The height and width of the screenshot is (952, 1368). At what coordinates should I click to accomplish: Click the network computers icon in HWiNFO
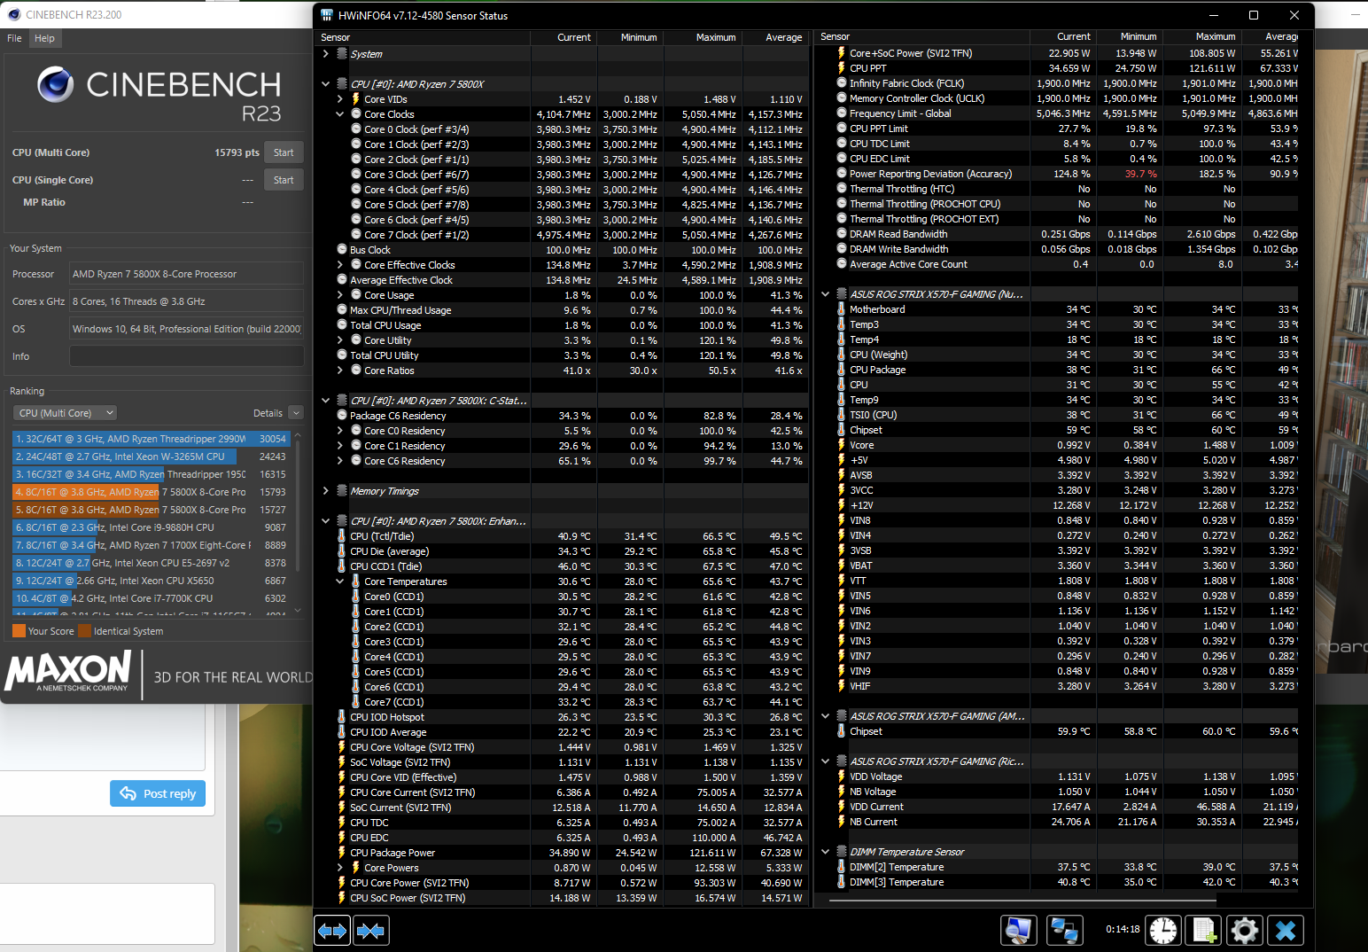pyautogui.click(x=1064, y=931)
